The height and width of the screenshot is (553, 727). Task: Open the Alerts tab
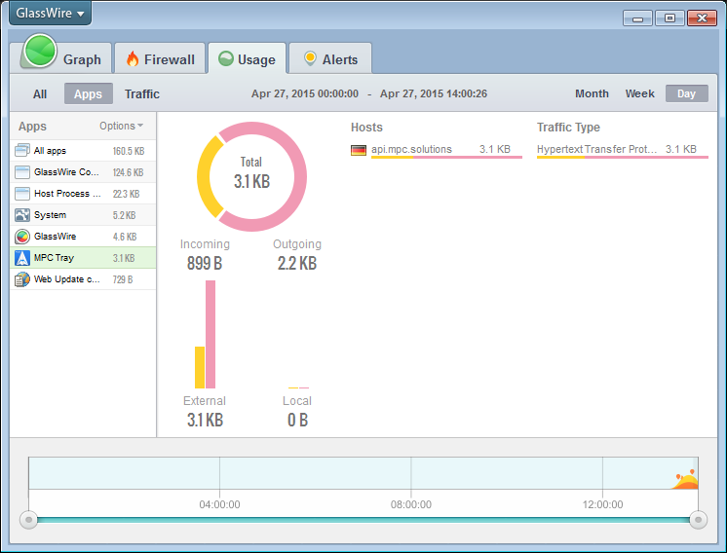click(x=330, y=58)
